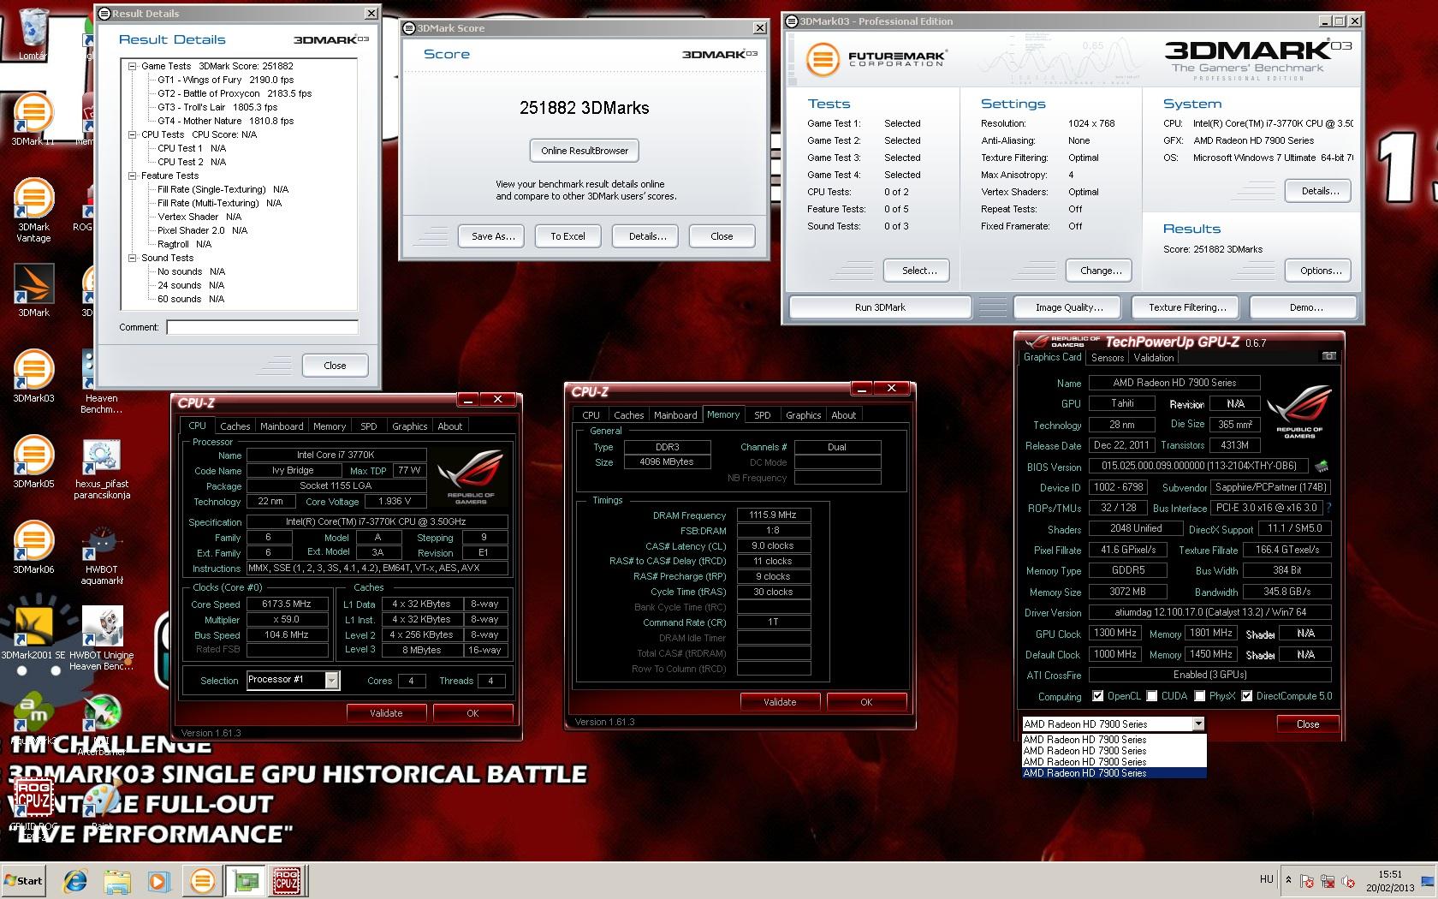Viewport: 1438px width, 899px height.
Task: Open the 3DMark03 desktop shortcut
Action: coord(33,377)
